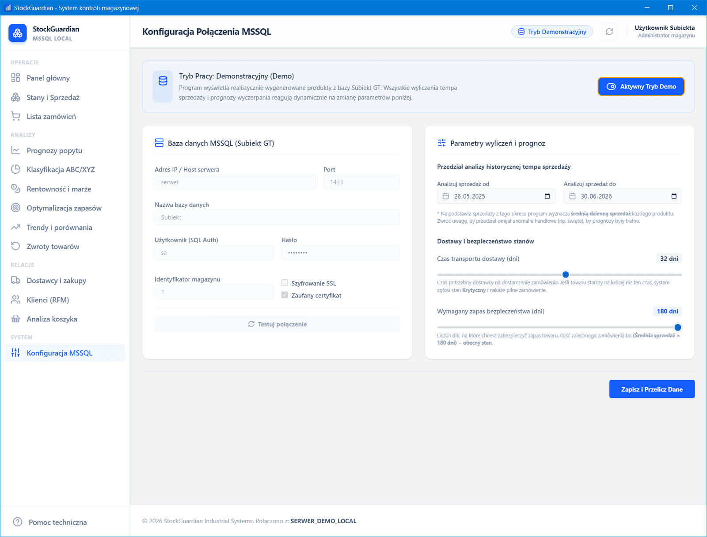Click the Konfiguracja MSSQL sliders icon

[15, 353]
